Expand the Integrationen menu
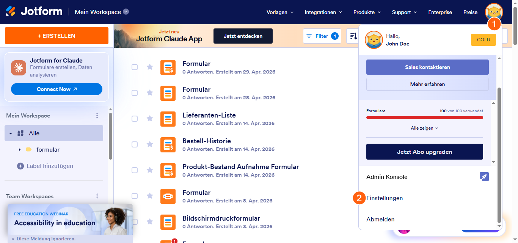The height and width of the screenshot is (243, 518). click(x=323, y=12)
